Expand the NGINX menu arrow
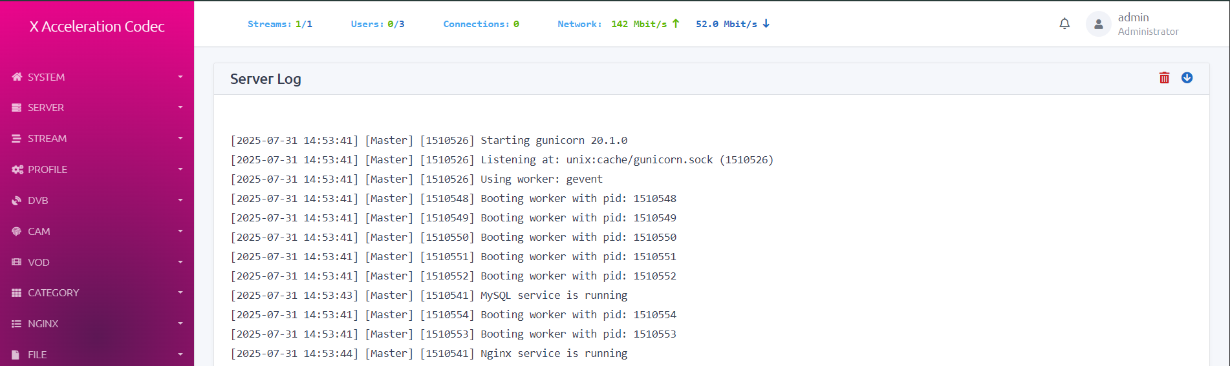Viewport: 1230px width, 366px height. (x=180, y=323)
